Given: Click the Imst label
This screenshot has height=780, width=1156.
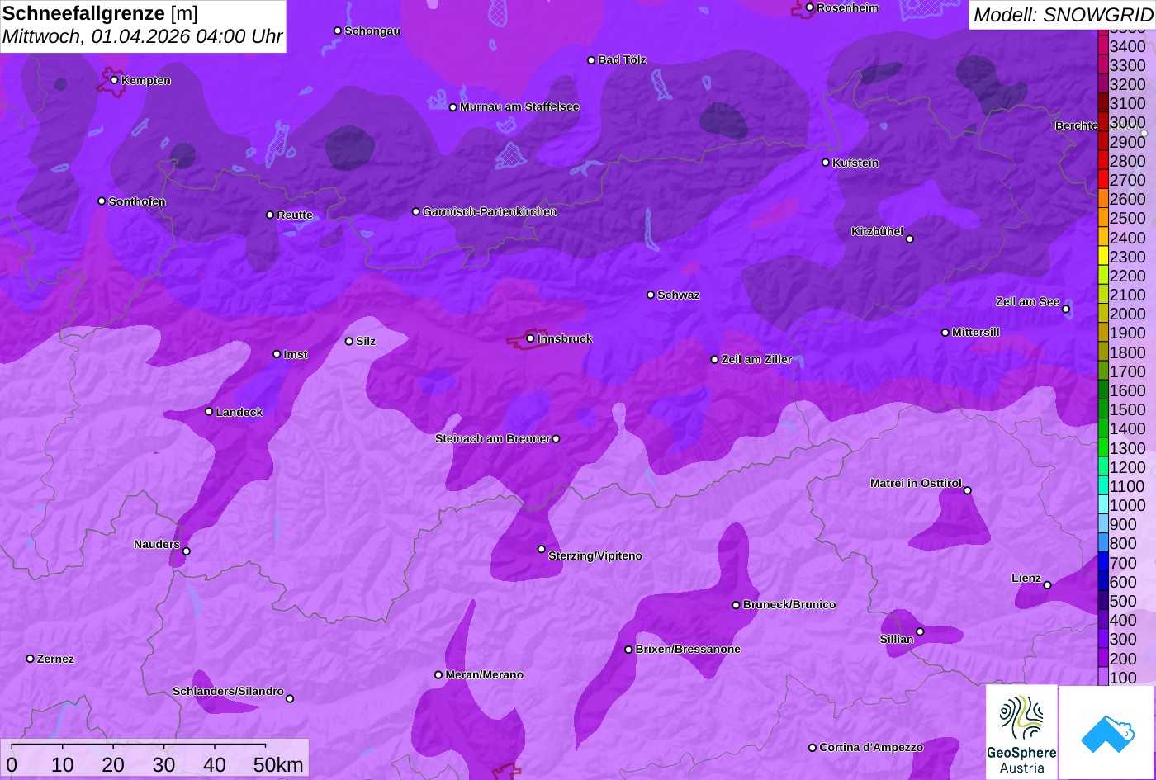Looking at the screenshot, I should (296, 355).
